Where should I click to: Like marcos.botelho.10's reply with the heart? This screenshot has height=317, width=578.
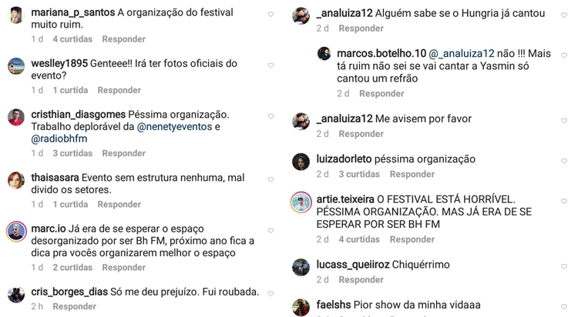click(x=564, y=55)
